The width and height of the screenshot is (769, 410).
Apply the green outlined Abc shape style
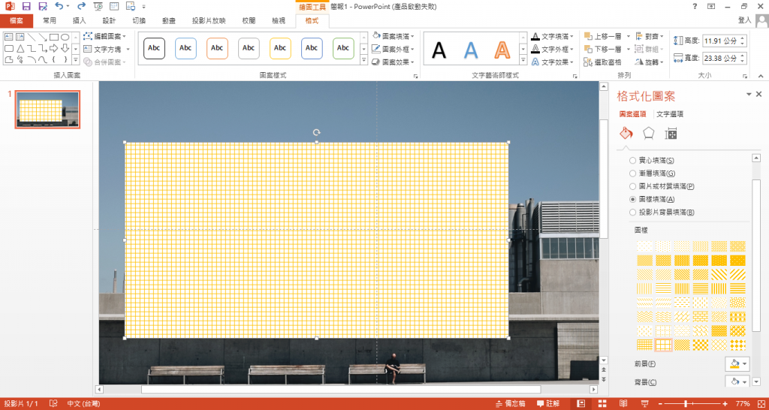tap(343, 48)
